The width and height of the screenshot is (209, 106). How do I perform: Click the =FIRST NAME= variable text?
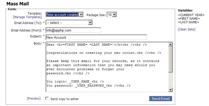point(189,18)
